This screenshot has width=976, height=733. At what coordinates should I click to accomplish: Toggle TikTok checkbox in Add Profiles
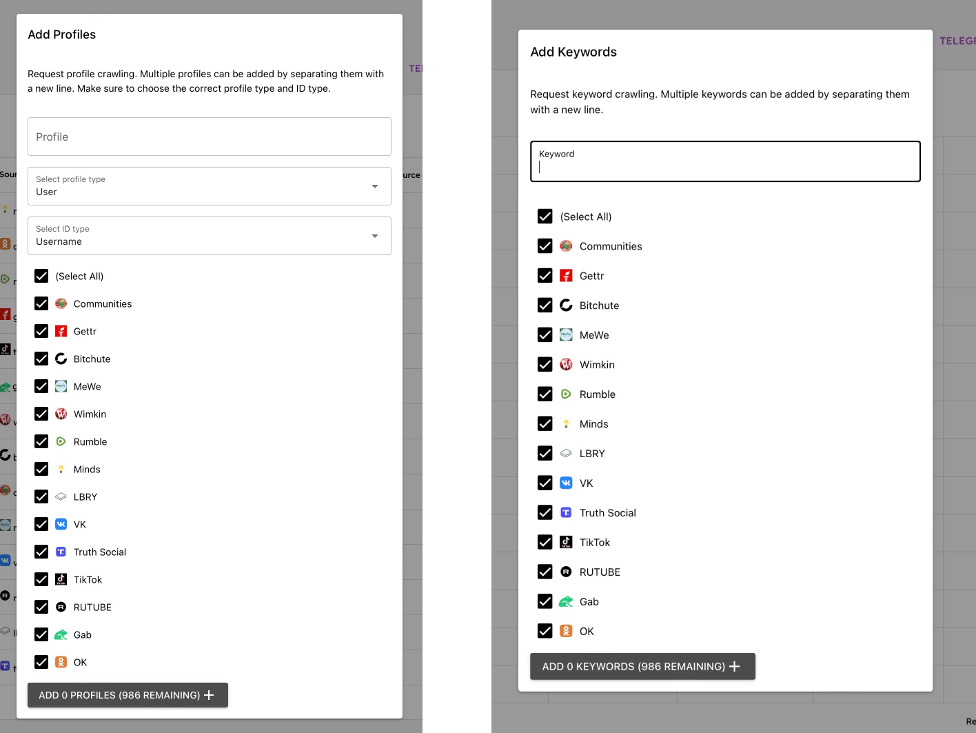[41, 579]
